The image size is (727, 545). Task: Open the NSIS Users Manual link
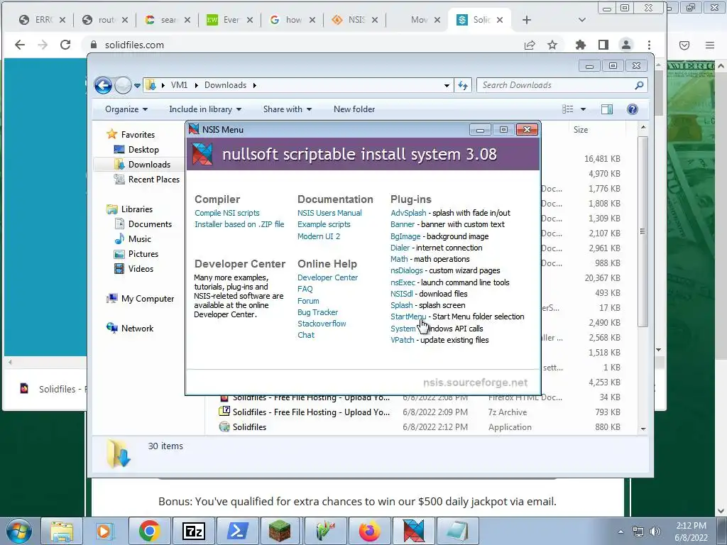[329, 213]
